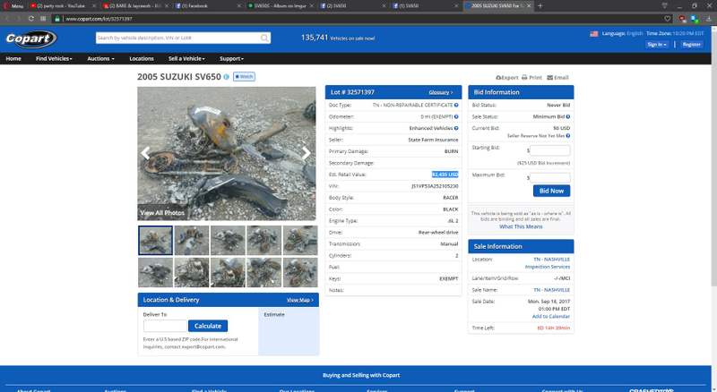Screen dimensions: 717x392
Task: Switch to party rock YouTube tab
Action: (x=62, y=6)
